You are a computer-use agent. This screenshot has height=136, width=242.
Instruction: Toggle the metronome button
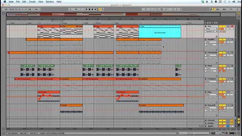click(30, 9)
